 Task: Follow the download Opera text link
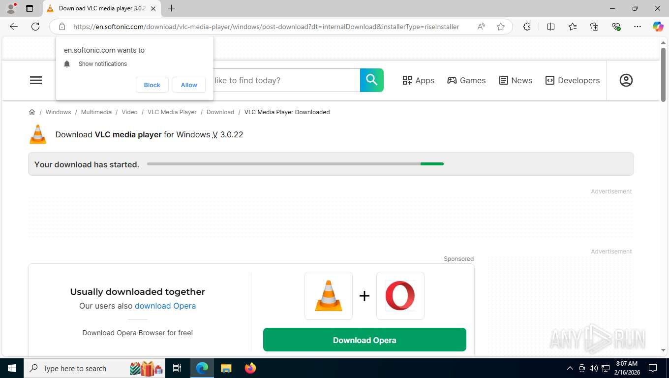[165, 306]
